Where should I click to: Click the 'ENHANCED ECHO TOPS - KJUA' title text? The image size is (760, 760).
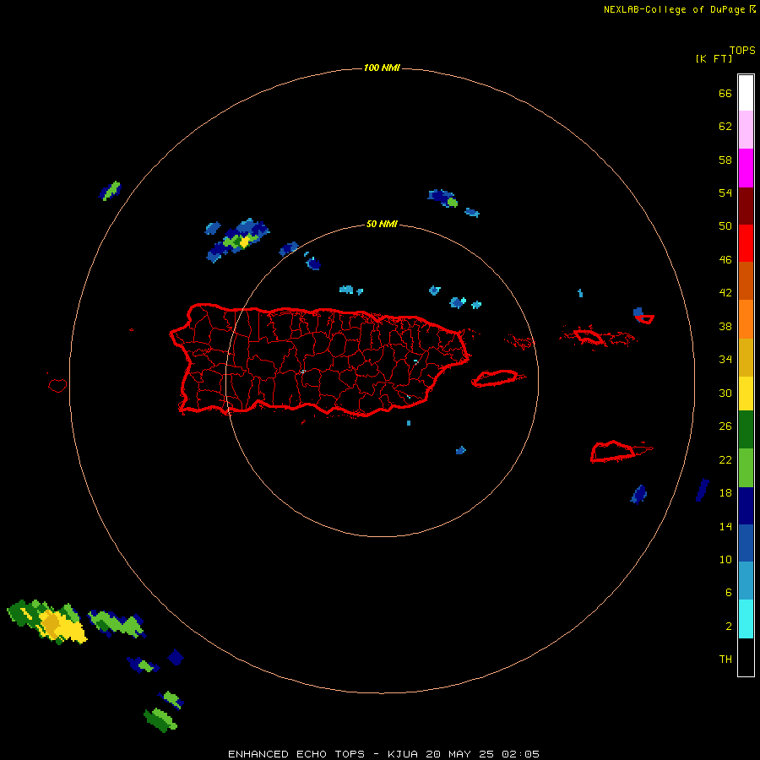[324, 754]
